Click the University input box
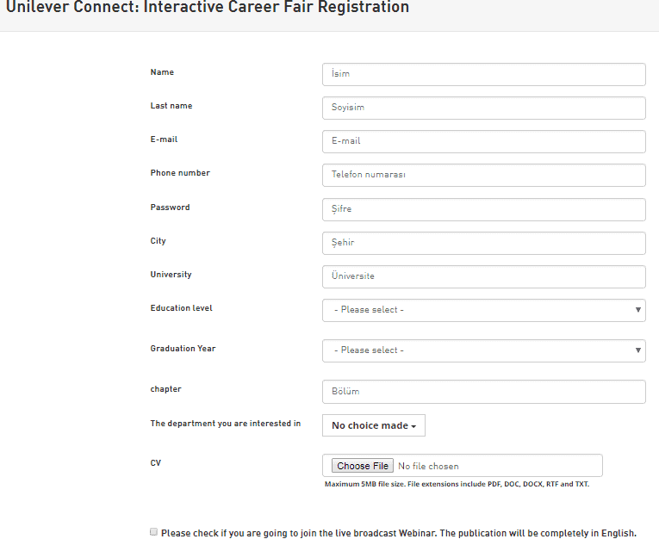Image resolution: width=659 pixels, height=539 pixels. click(x=483, y=276)
